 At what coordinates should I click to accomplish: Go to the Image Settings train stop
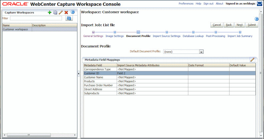tap(114, 36)
